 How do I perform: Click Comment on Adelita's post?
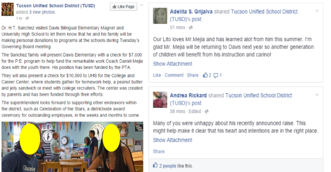[x=174, y=75]
